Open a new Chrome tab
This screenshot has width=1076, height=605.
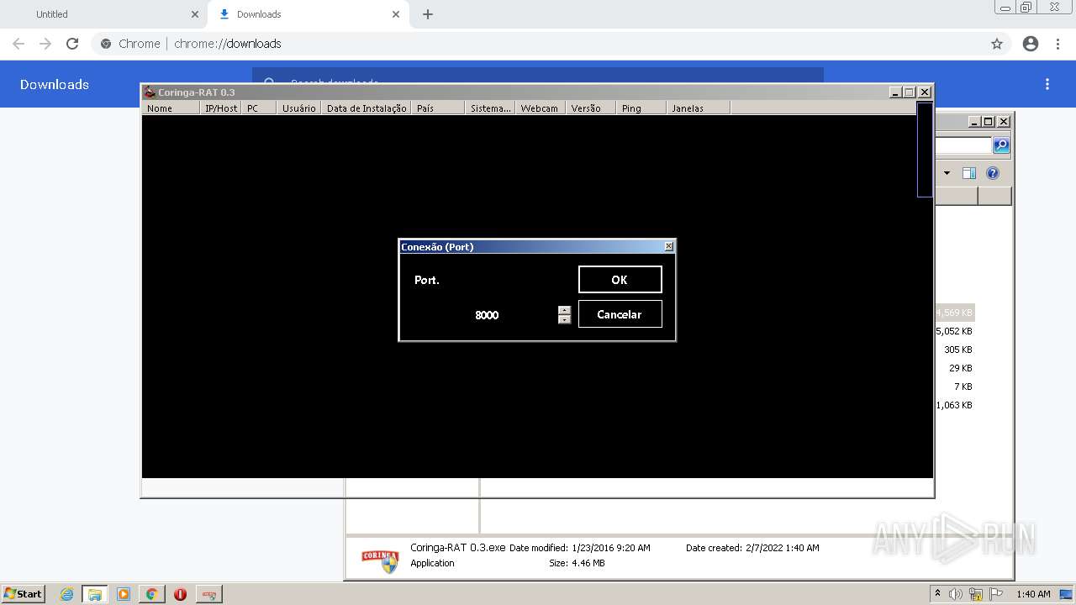pos(428,14)
